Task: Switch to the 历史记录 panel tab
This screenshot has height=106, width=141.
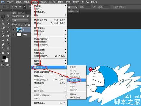Action: [x=22, y=13]
